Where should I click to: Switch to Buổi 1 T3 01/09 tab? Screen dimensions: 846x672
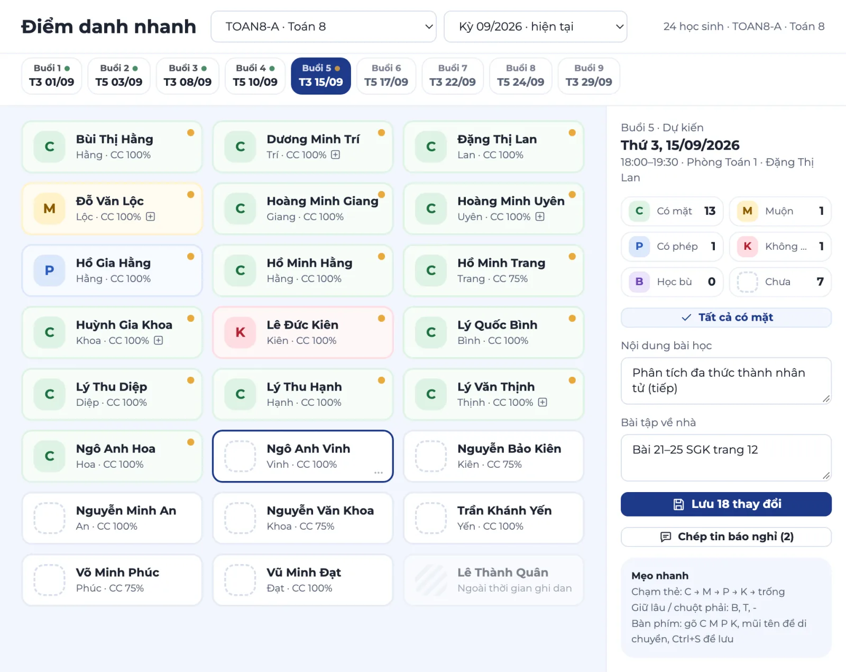click(x=52, y=76)
